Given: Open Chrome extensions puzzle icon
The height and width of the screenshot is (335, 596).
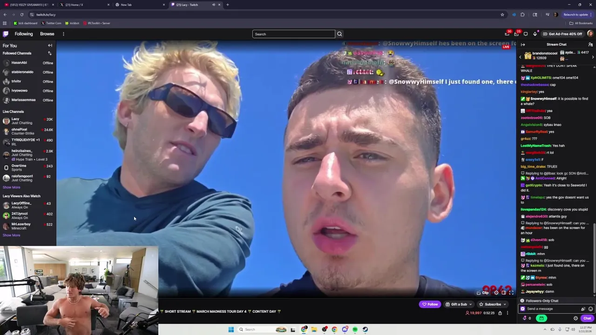Looking at the screenshot, I should (522, 14).
